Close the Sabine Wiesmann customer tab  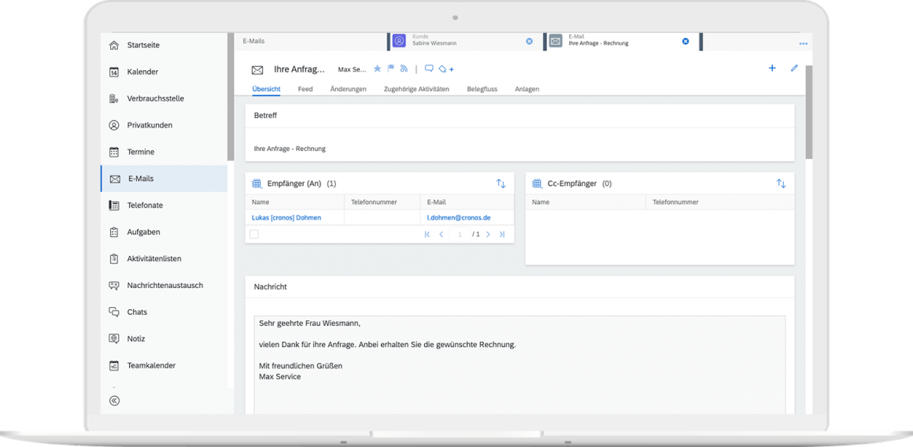[529, 41]
